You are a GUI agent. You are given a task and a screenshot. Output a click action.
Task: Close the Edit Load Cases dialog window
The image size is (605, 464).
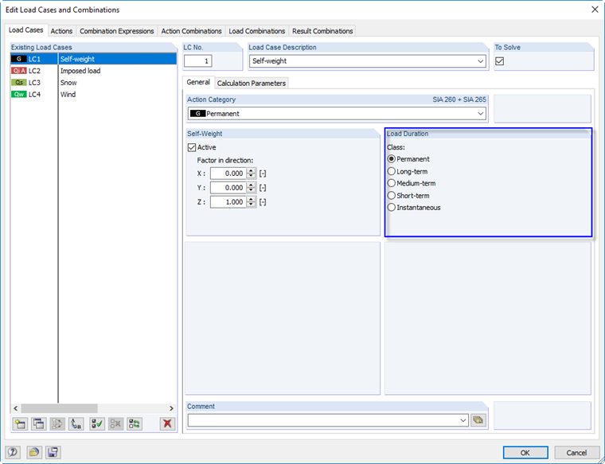pyautogui.click(x=595, y=10)
